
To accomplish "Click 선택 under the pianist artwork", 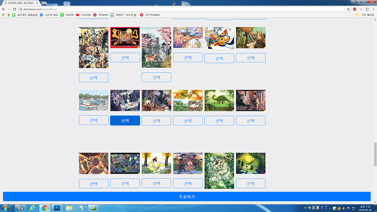I will 251,121.
